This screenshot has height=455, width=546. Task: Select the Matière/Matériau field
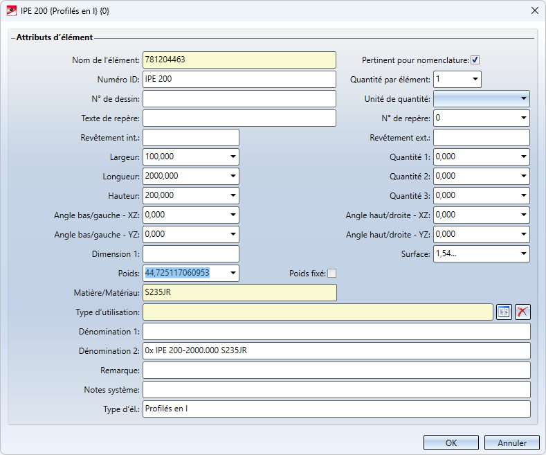pos(239,293)
